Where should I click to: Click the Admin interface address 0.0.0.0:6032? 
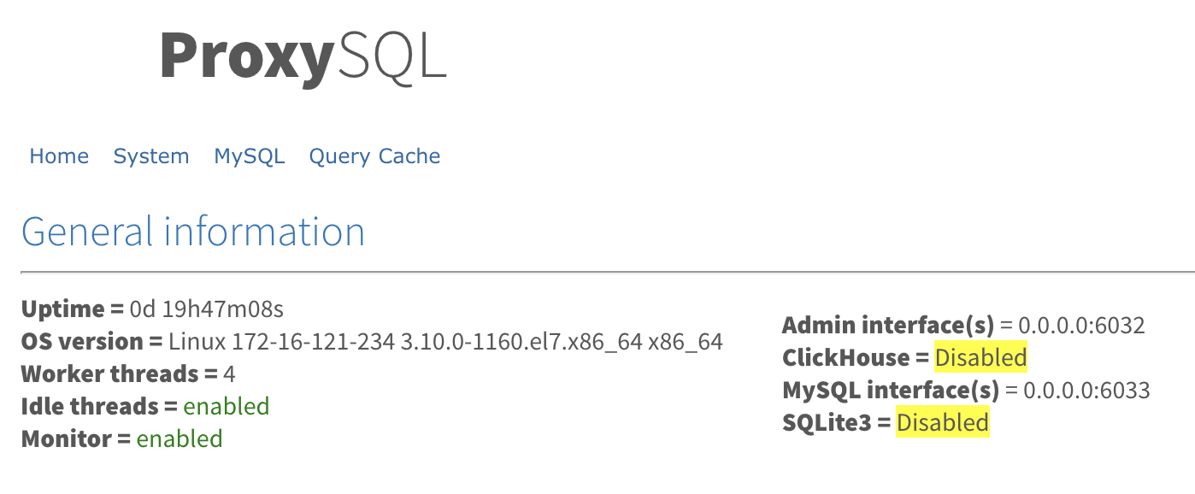click(1085, 326)
